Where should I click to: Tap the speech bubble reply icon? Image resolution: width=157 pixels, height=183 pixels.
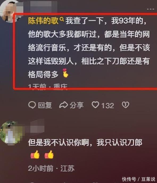[x=32, y=105]
